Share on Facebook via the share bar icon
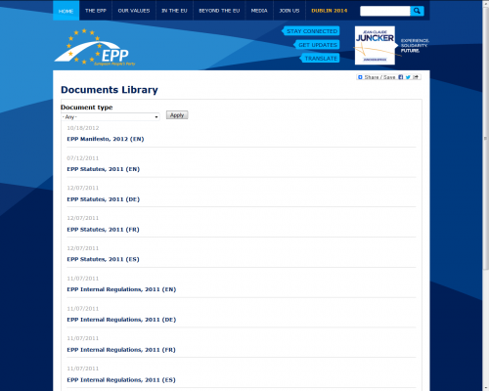Image resolution: width=489 pixels, height=391 pixels. (x=401, y=77)
